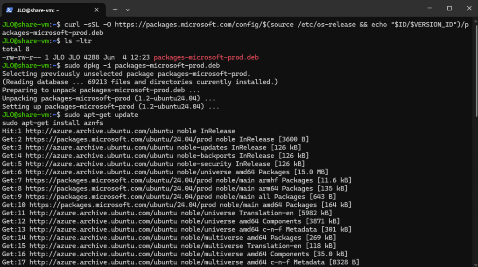Image resolution: width=478 pixels, height=267 pixels.
Task: Click the 'sudo apt-get update' command
Action: pyautogui.click(x=101, y=115)
